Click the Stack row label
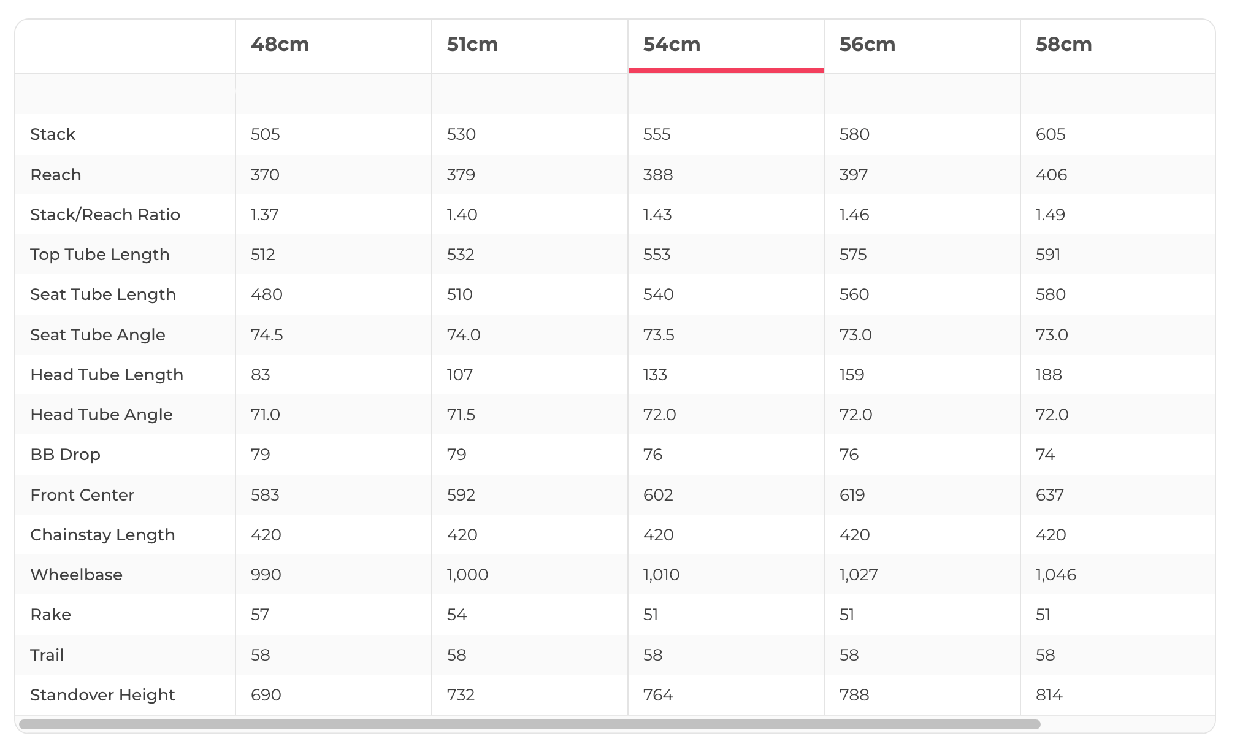The height and width of the screenshot is (752, 1240). click(x=53, y=134)
